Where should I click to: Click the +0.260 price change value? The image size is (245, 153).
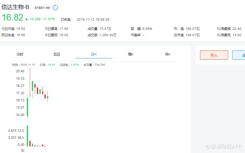pos(35,19)
